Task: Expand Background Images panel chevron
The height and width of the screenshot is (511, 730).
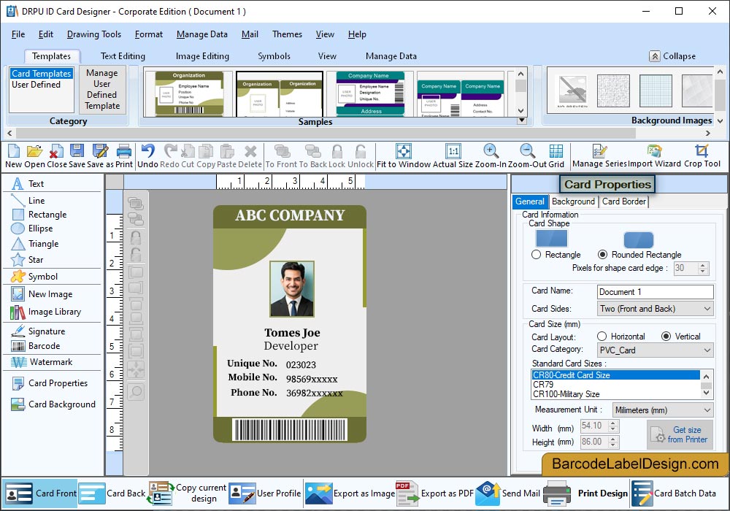Action: tap(721, 121)
